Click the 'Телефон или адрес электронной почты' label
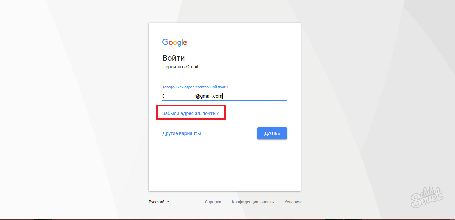455x220 pixels. click(x=197, y=87)
